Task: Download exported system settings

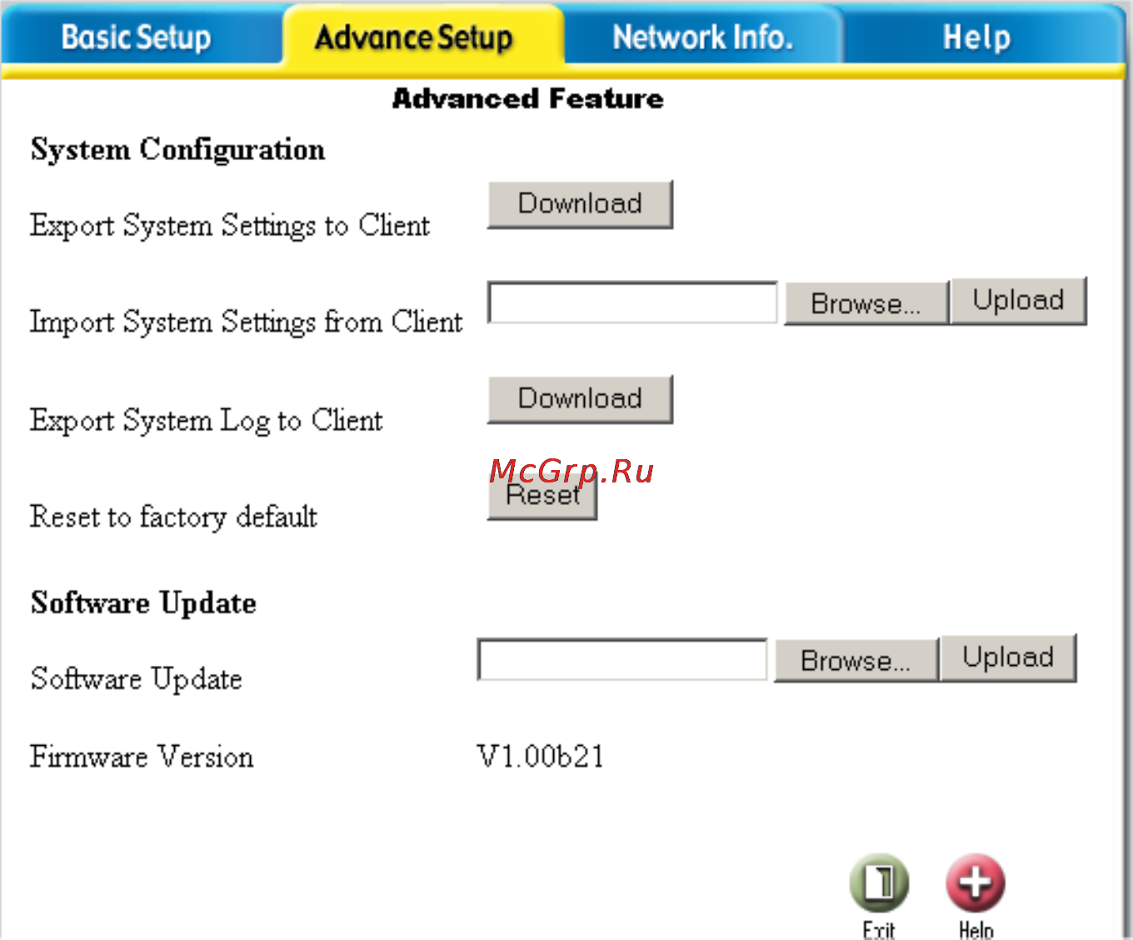Action: [580, 204]
